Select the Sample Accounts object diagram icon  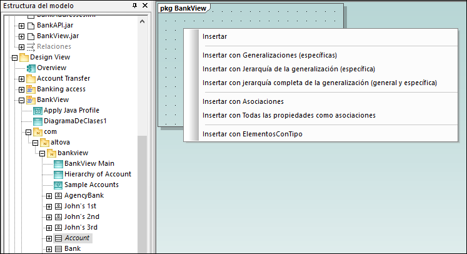[x=58, y=185]
